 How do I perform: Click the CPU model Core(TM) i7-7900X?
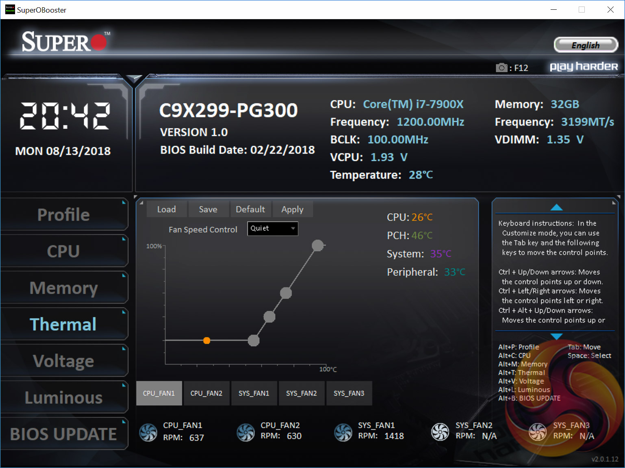click(x=413, y=104)
